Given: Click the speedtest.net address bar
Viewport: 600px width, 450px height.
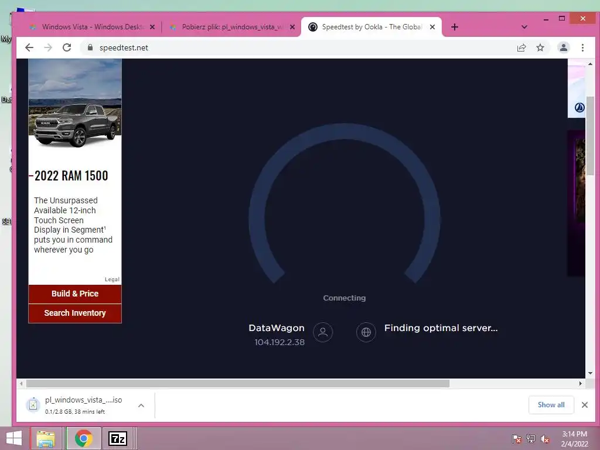Looking at the screenshot, I should tap(298, 47).
